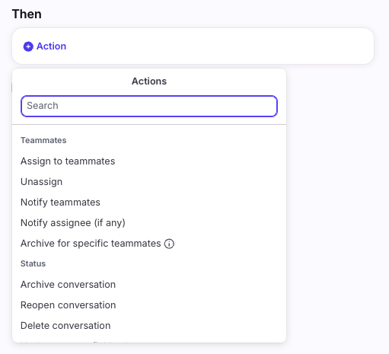Click the Teammates section header

(x=43, y=140)
